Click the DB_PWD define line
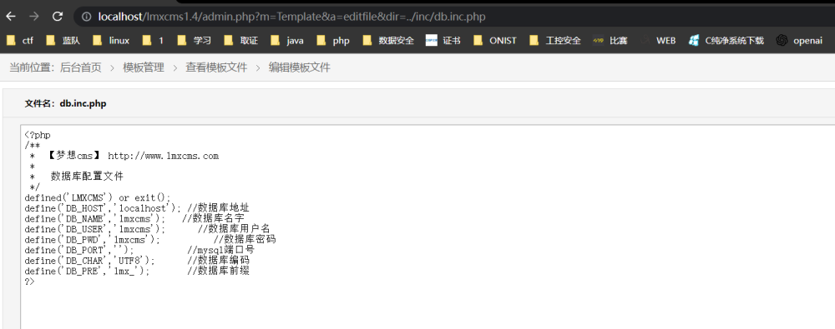This screenshot has height=329, width=835. pyautogui.click(x=150, y=240)
